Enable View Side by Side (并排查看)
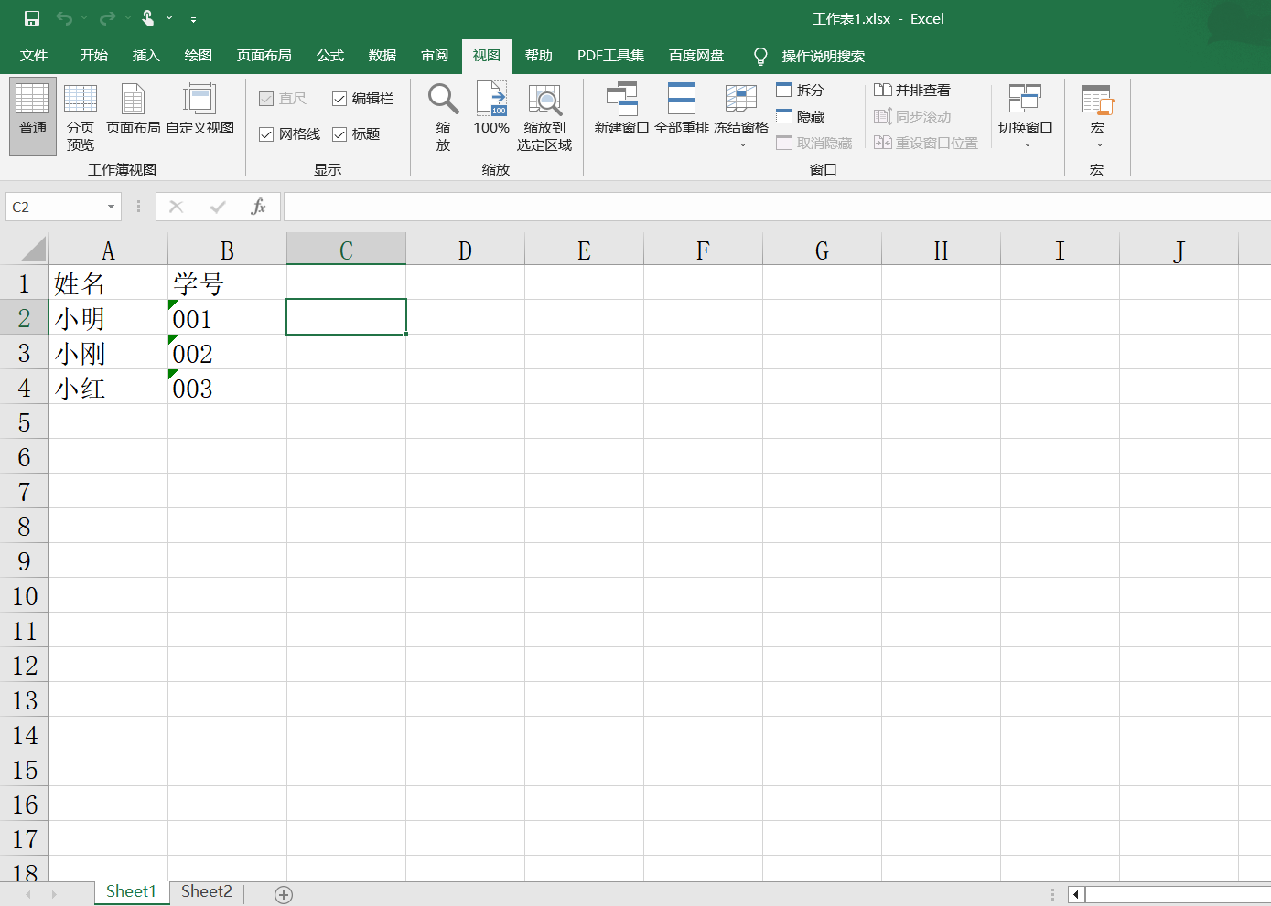1271x906 pixels. pos(912,90)
